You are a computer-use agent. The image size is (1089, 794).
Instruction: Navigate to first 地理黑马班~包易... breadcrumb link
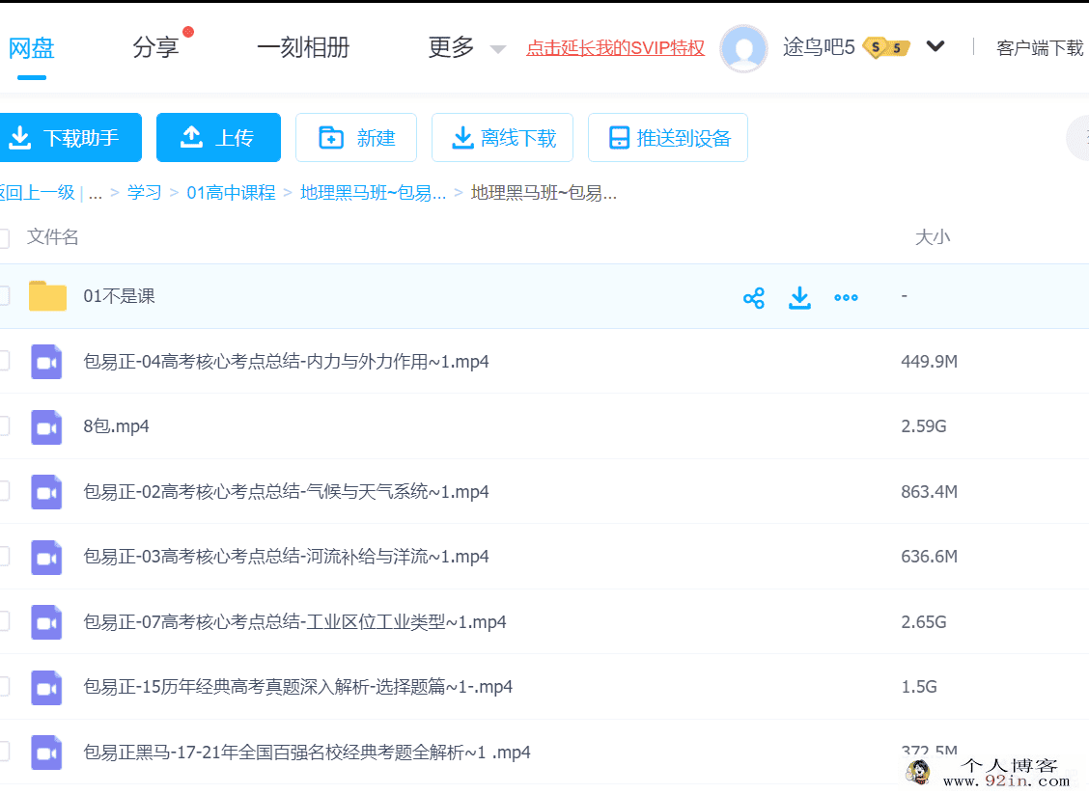point(373,192)
